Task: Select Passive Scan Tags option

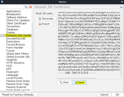Action: (18, 84)
